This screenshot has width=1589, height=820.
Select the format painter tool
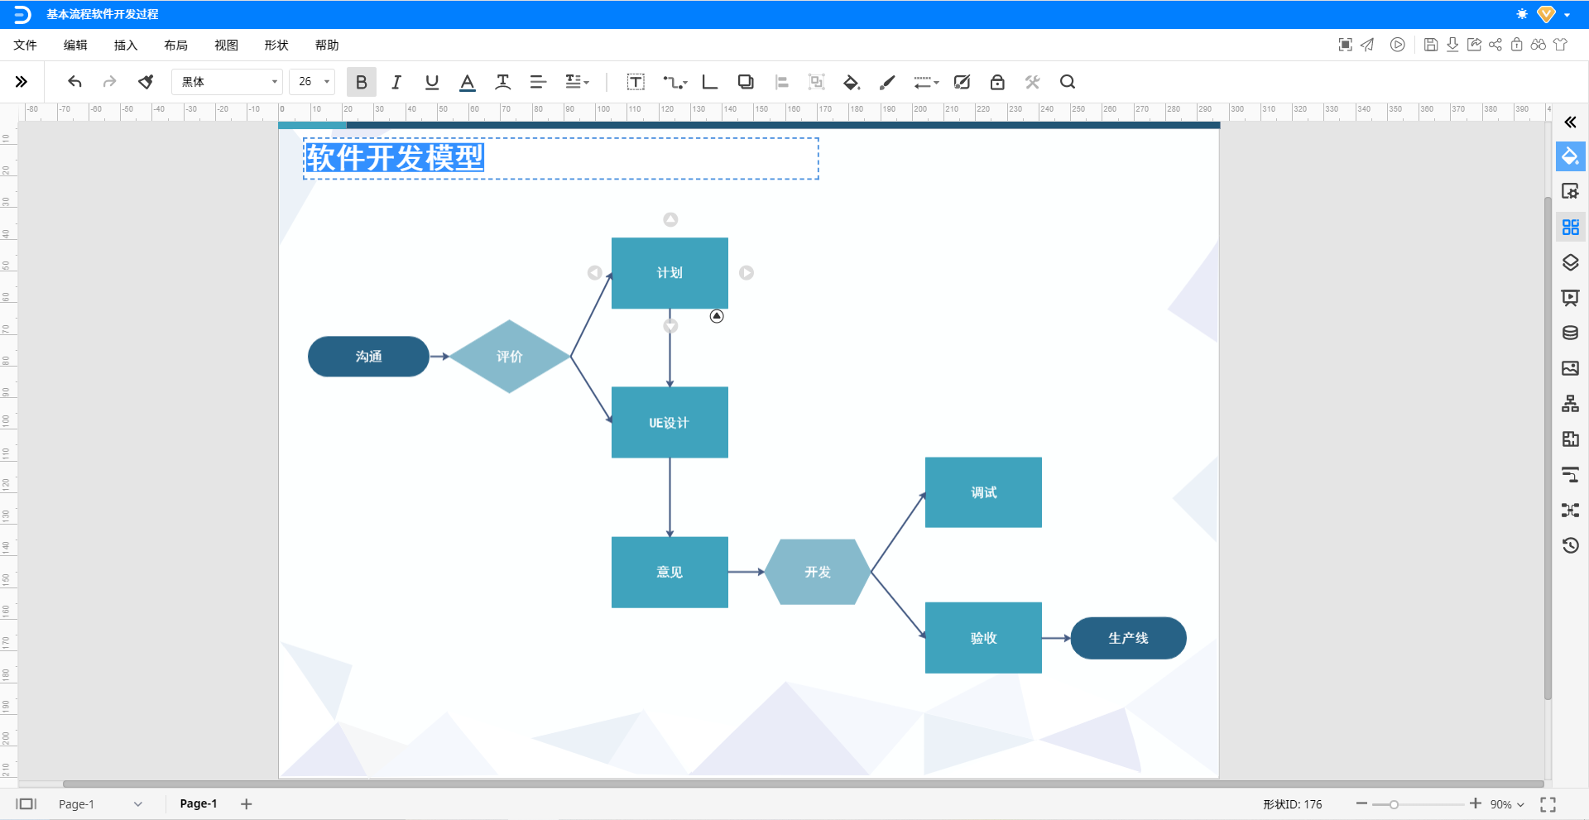146,82
